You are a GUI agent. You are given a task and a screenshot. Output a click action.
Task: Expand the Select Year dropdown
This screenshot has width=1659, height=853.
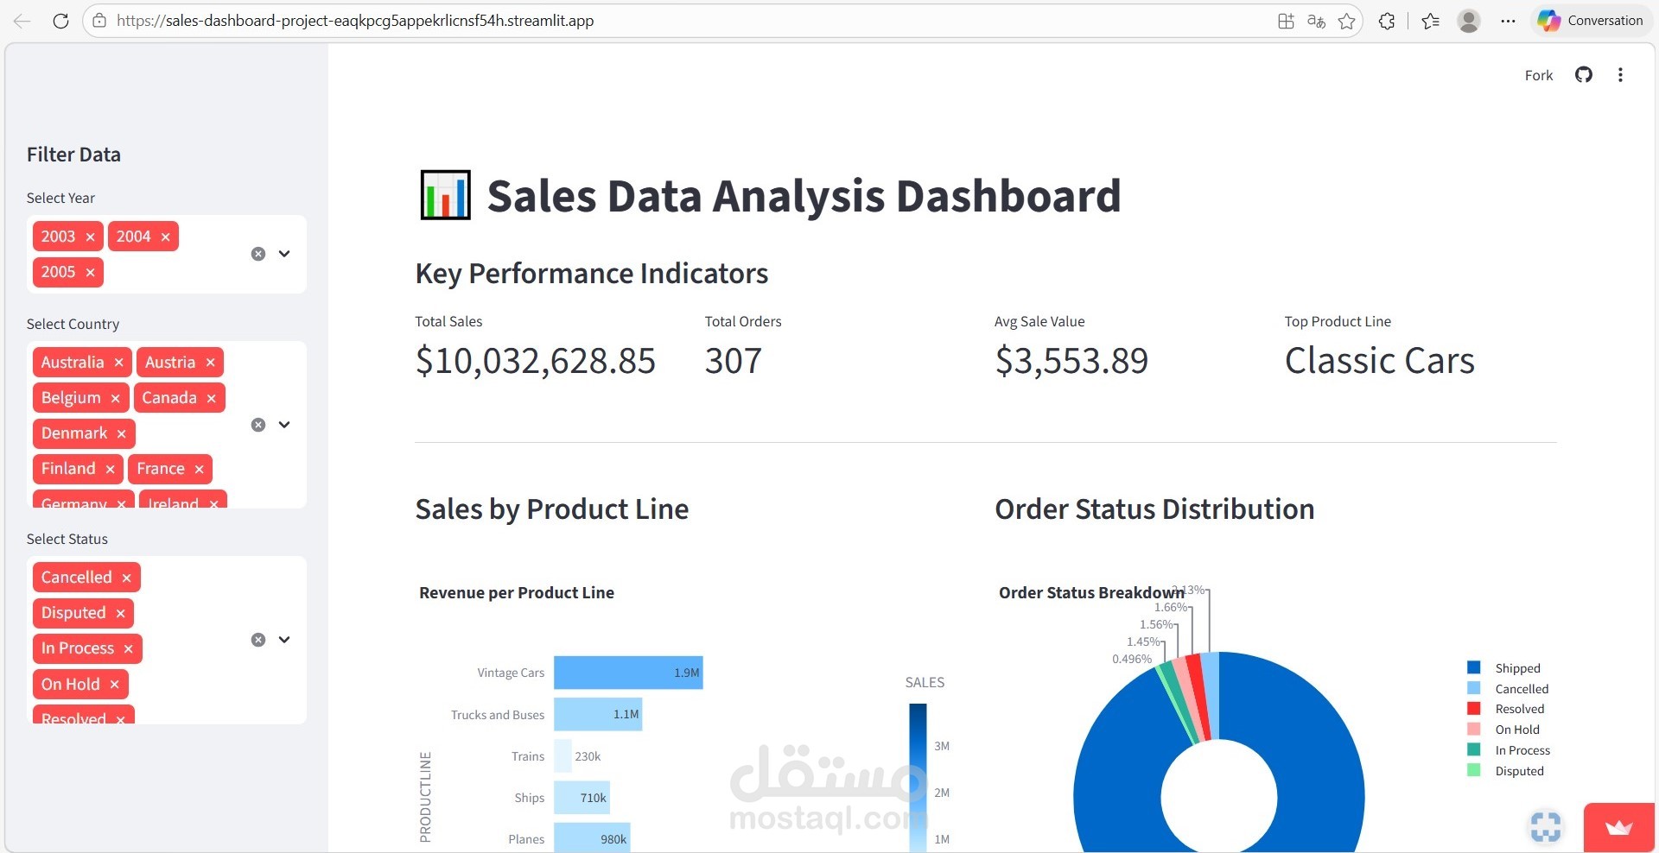tap(284, 254)
